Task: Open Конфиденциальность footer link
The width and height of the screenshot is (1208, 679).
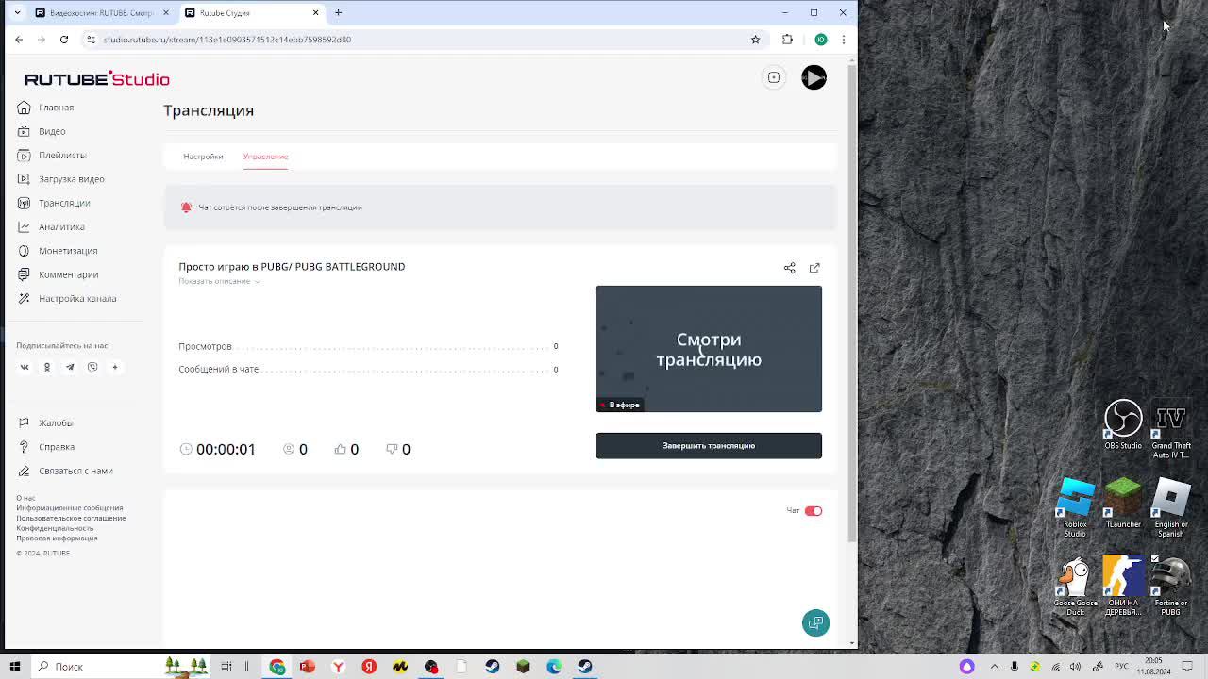Action: pyautogui.click(x=55, y=528)
